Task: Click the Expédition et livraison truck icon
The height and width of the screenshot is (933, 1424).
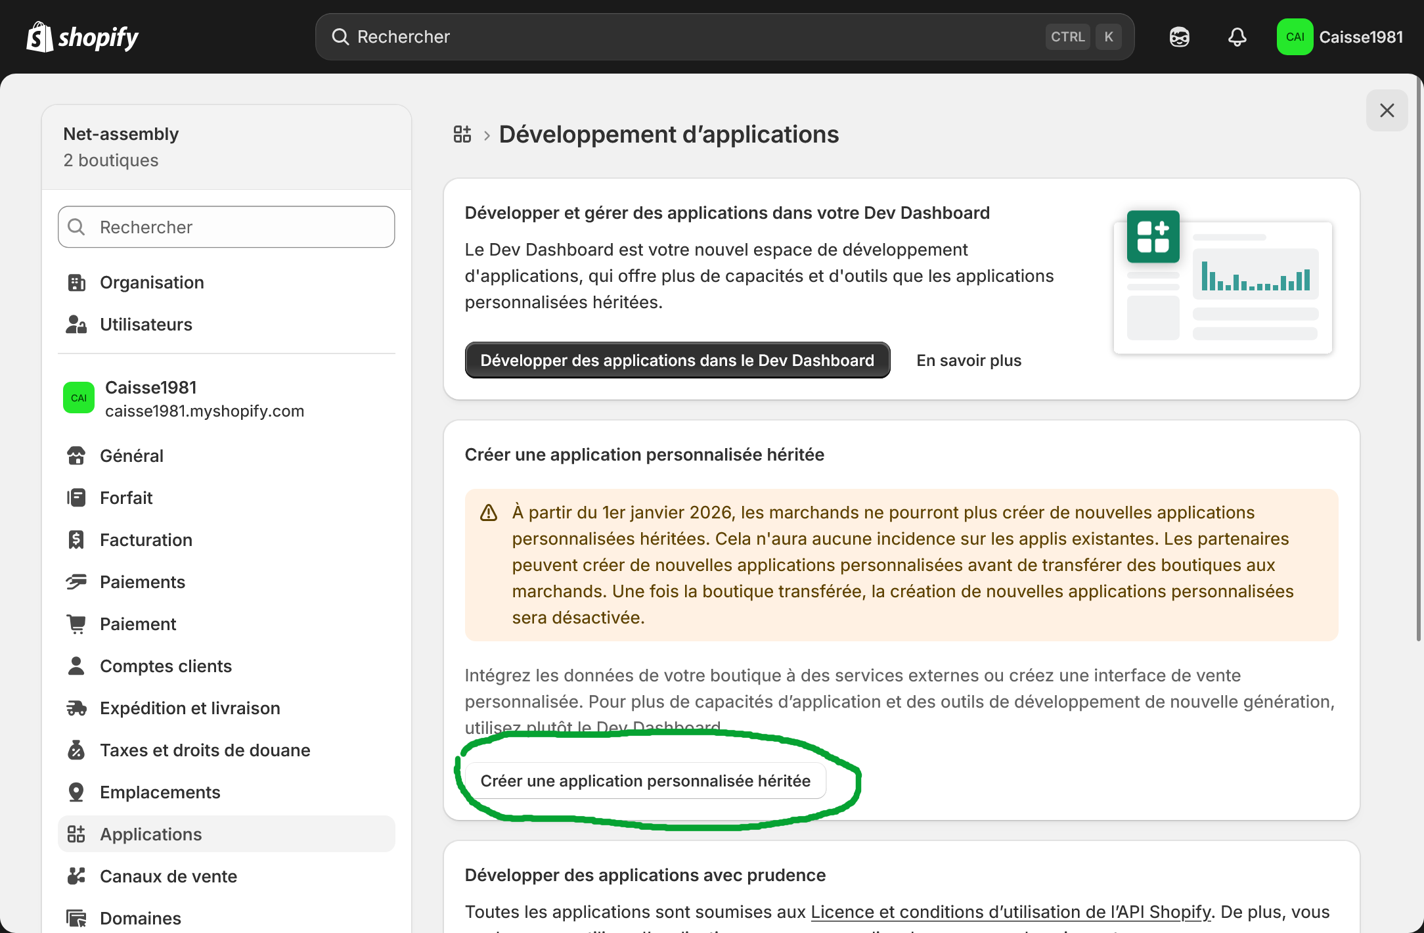Action: (x=76, y=708)
